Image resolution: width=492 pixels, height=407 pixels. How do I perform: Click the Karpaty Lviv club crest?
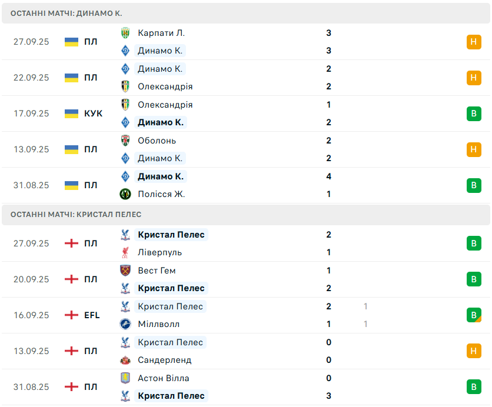tap(125, 33)
